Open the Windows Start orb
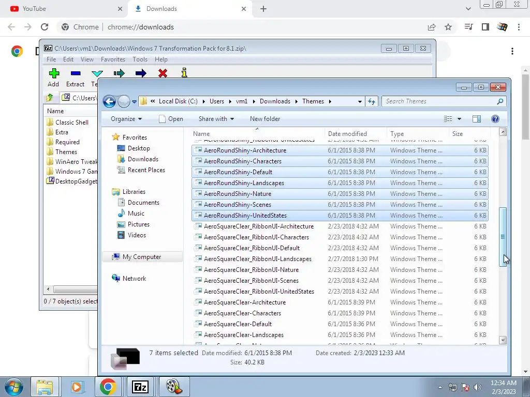530x397 pixels. pyautogui.click(x=14, y=387)
